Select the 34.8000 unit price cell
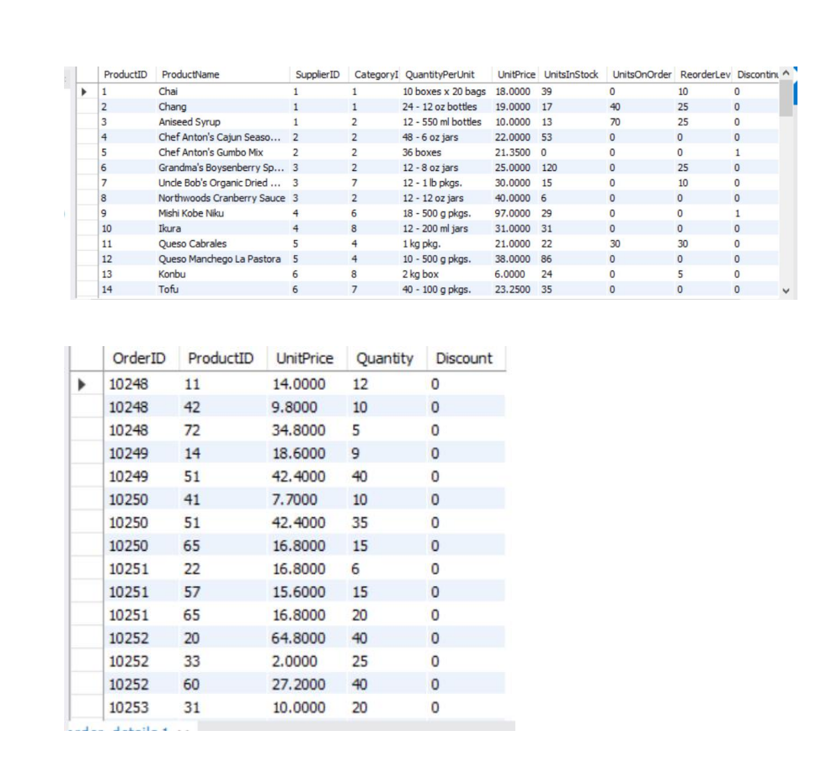Viewport: 832px width, 768px height. pos(299,430)
